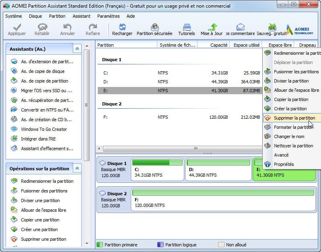321x252 pixels.
Task: Open the Paramètres menu
Action: pyautogui.click(x=108, y=16)
